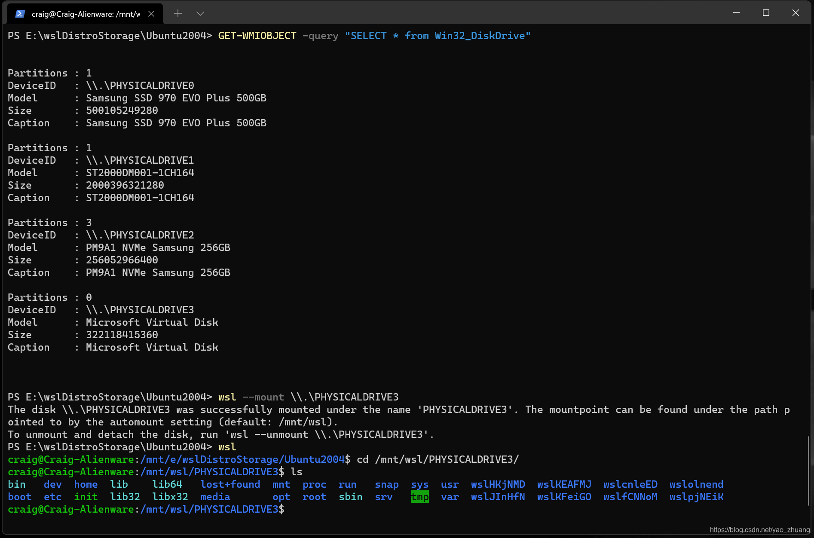Screen dimensions: 814x538
Task: Click Model value Samsung SSD 970 EVO Plus 500GB
Action: tap(176, 98)
